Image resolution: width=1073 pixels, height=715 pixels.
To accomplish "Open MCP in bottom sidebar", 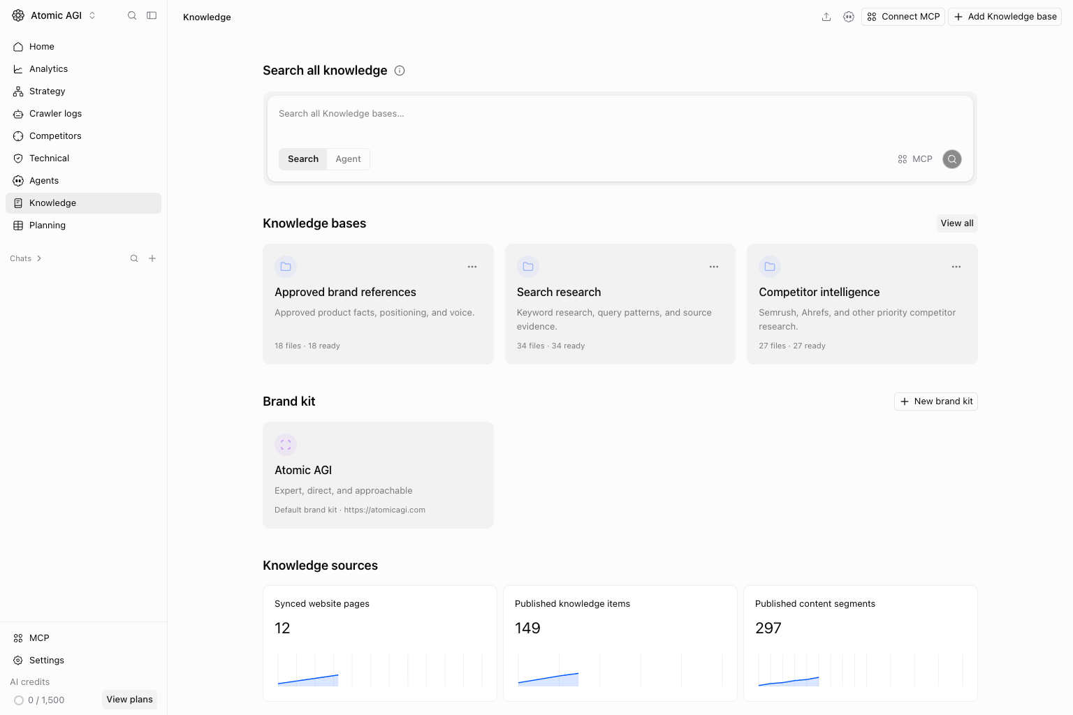I will pyautogui.click(x=83, y=638).
